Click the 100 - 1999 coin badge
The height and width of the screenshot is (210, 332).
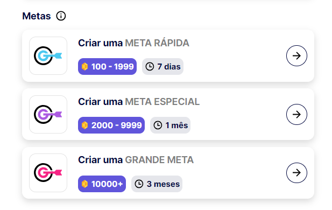[108, 67]
